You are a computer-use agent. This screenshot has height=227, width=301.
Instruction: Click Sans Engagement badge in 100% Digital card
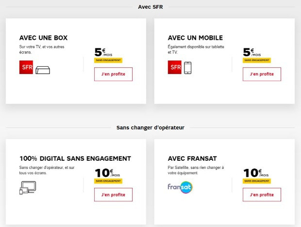pyautogui.click(x=108, y=181)
